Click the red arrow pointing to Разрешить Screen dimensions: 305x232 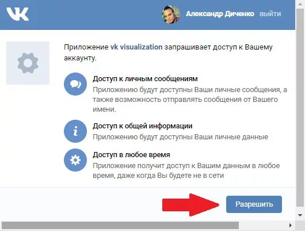tap(191, 205)
